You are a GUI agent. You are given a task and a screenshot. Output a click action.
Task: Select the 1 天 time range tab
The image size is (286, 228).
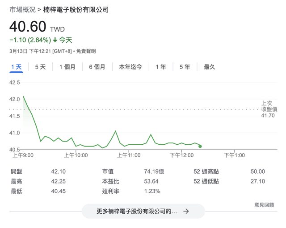coord(16,67)
